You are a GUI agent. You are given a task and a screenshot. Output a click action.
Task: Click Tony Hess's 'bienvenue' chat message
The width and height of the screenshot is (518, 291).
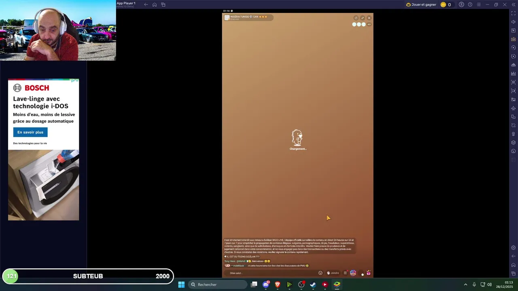[247, 261]
